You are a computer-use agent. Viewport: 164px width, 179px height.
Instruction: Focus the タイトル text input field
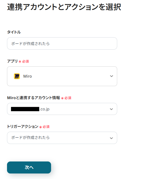[62, 44]
